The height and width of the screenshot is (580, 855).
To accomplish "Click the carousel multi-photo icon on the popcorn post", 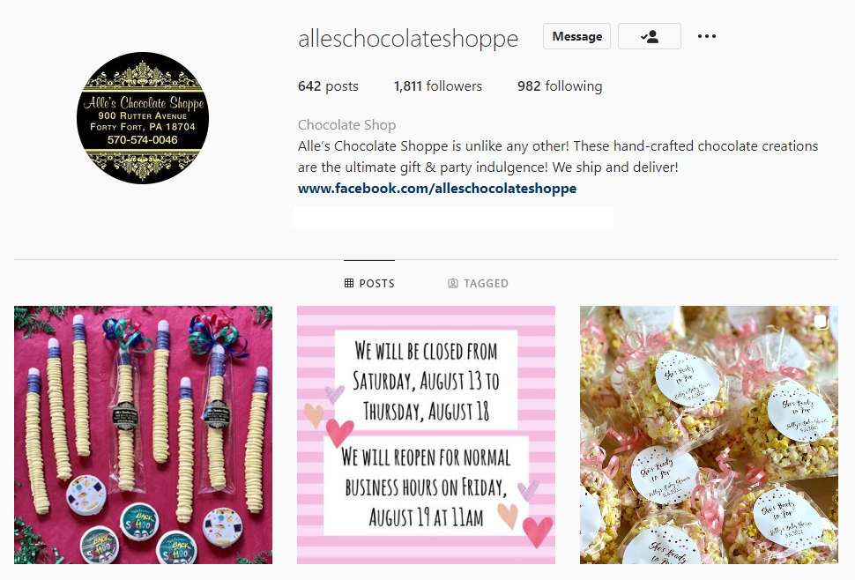I will [821, 322].
